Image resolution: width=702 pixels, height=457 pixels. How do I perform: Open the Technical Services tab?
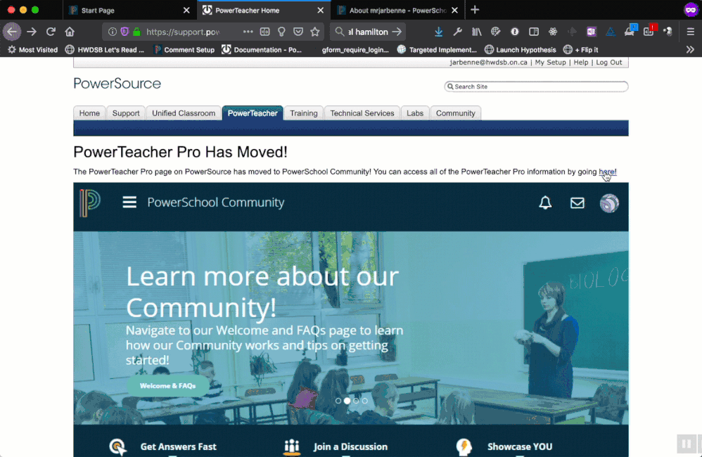pos(362,113)
